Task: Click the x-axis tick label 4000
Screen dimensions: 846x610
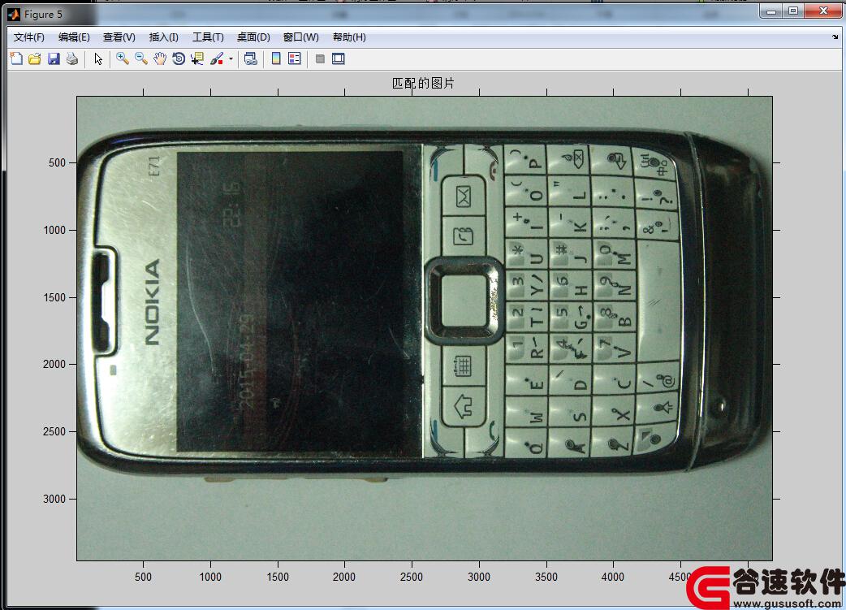Action: click(x=613, y=577)
